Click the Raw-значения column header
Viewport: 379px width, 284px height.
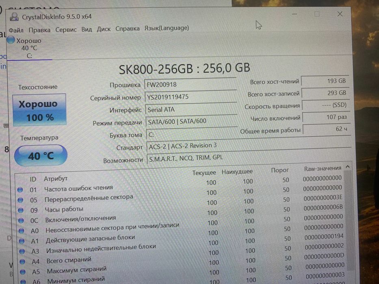pyautogui.click(x=323, y=168)
